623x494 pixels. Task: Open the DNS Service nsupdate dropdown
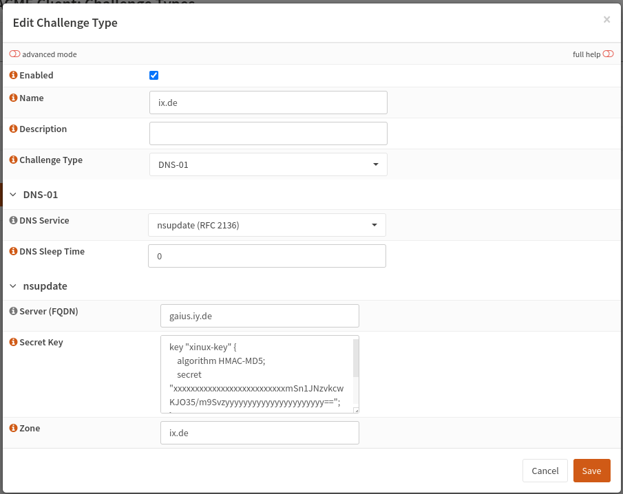(x=266, y=225)
